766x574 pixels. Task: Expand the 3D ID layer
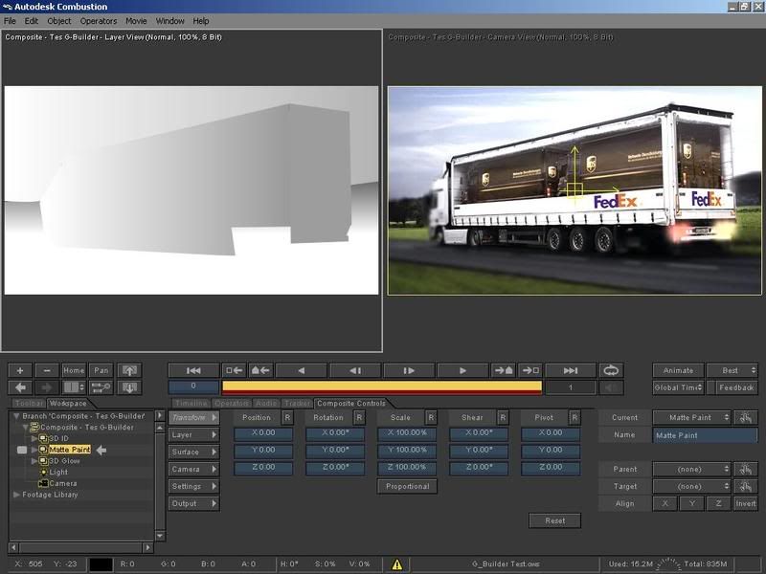click(x=34, y=438)
